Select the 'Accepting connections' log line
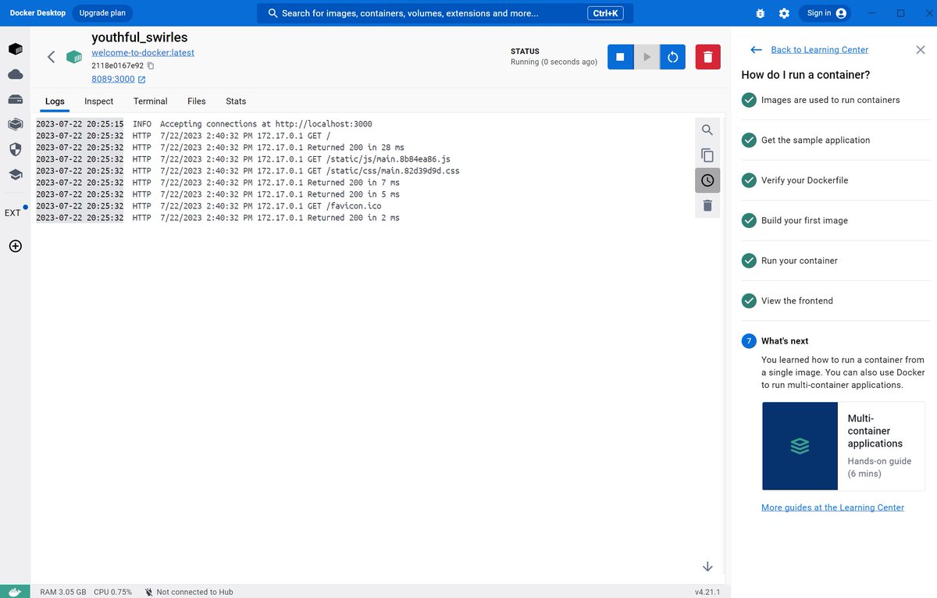Viewport: 937px width, 598px height. tap(205, 124)
